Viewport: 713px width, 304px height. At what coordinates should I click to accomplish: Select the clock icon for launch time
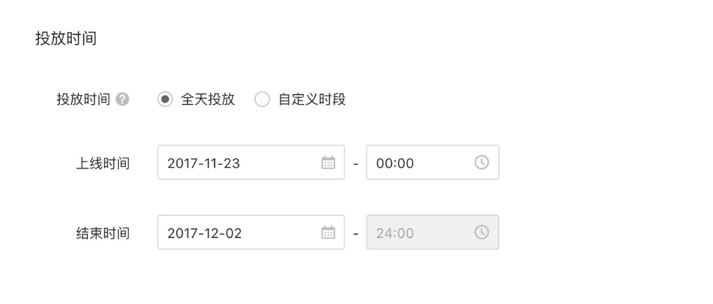481,163
